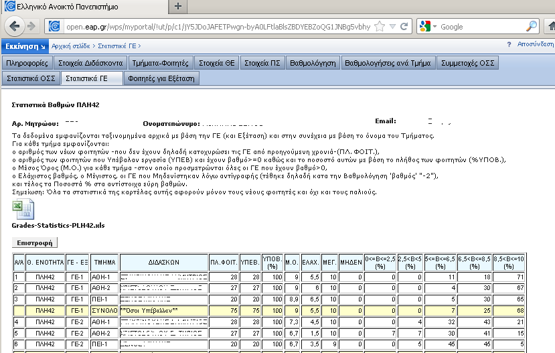Click the Αποσύνδεση logout link

click(535, 44)
